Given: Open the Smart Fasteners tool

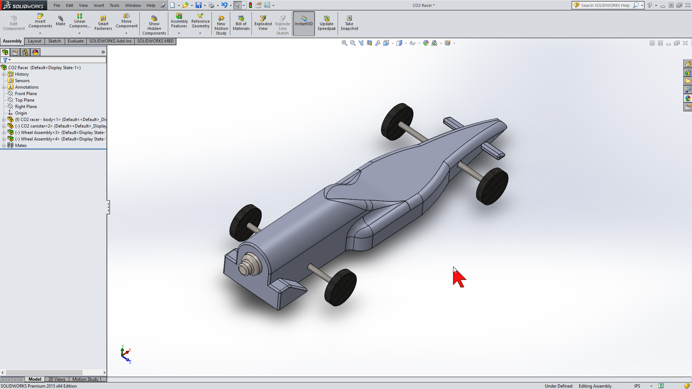Looking at the screenshot, I should 103,22.
